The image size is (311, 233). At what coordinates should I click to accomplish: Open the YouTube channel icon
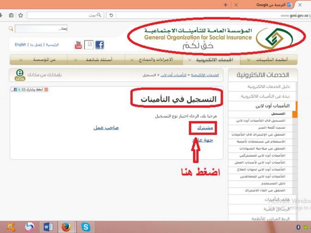[x=78, y=45]
